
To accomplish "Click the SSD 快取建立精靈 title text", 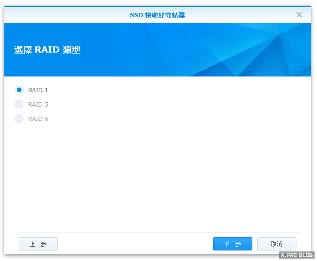I will click(x=157, y=15).
